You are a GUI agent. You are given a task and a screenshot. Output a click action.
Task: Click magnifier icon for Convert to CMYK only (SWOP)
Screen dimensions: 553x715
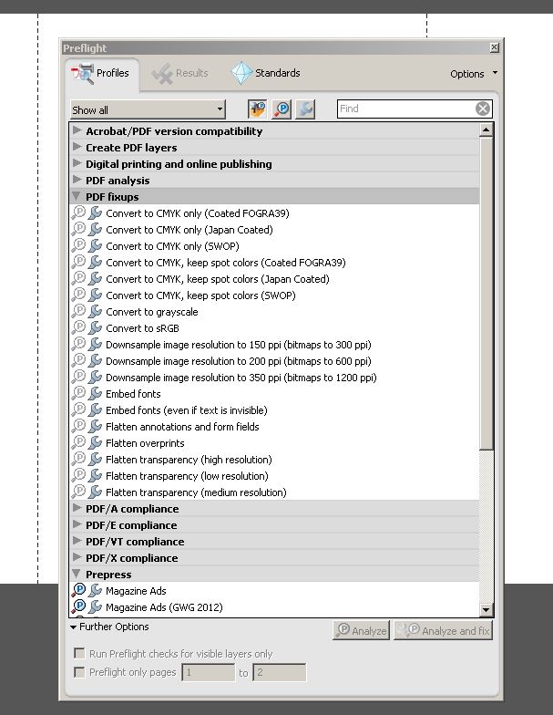(78, 246)
